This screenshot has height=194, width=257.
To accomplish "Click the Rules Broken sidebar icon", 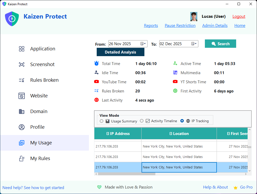I will click(x=22, y=80).
